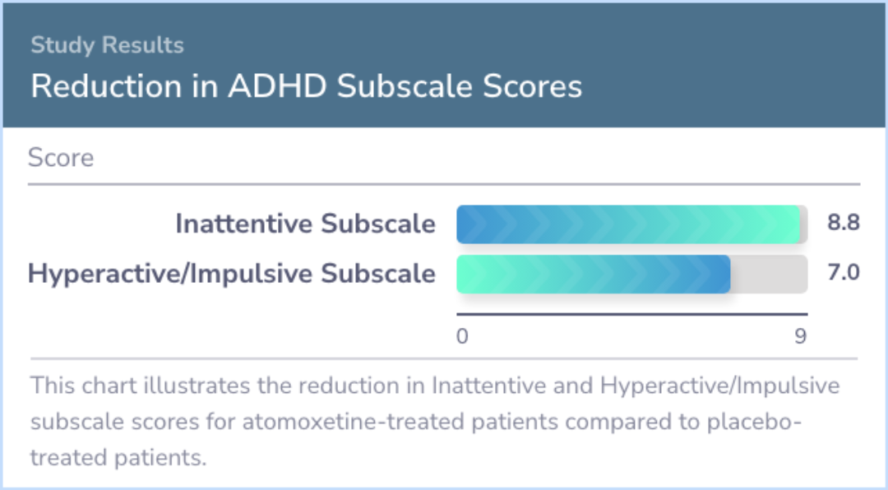Click the 7.0 score value
This screenshot has width=888, height=490.
coord(843,273)
